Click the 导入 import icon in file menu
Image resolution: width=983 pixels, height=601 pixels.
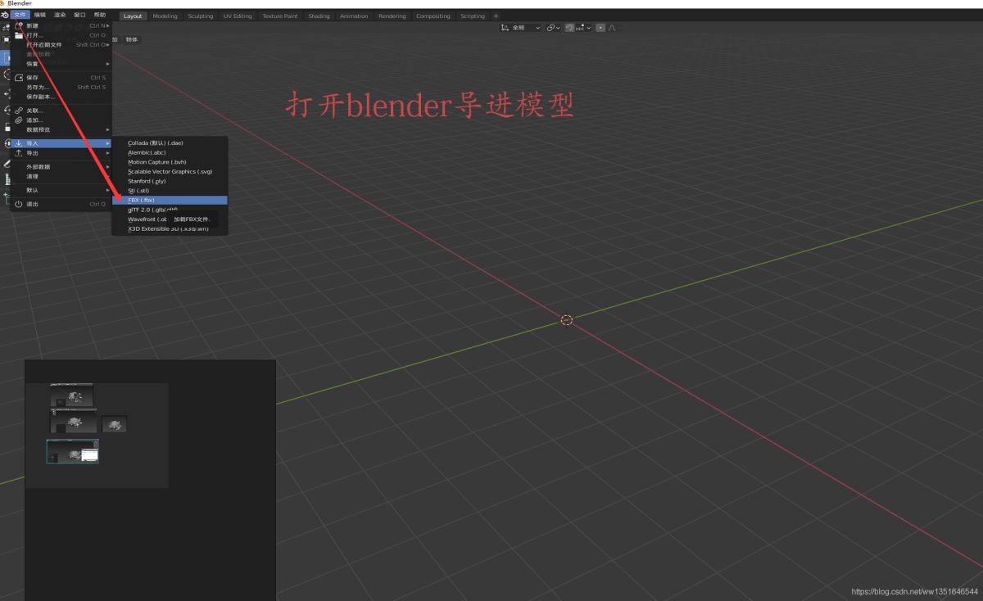tap(18, 142)
